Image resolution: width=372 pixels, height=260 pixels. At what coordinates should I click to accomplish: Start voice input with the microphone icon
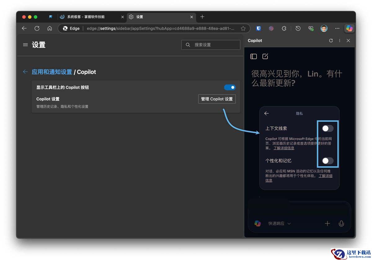click(x=341, y=223)
